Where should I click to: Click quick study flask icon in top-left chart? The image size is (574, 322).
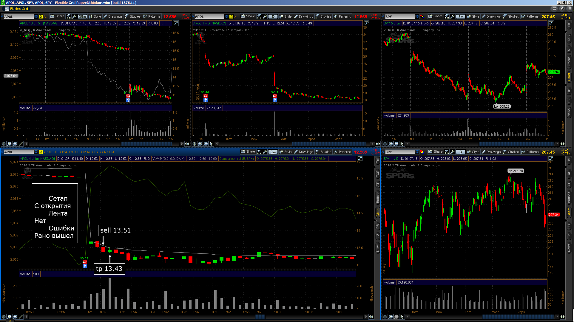point(69,16)
